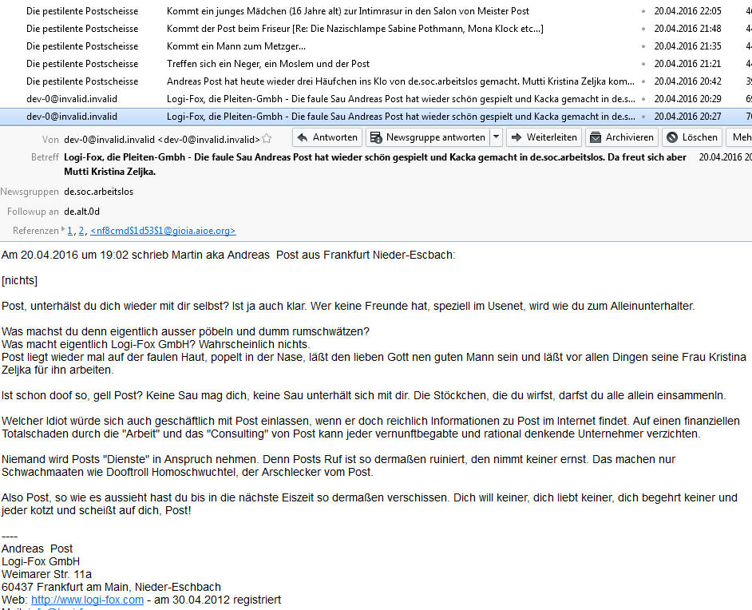Click signature line 'Weimarer Str. 11a'
This screenshot has height=610, width=752.
coord(46,575)
